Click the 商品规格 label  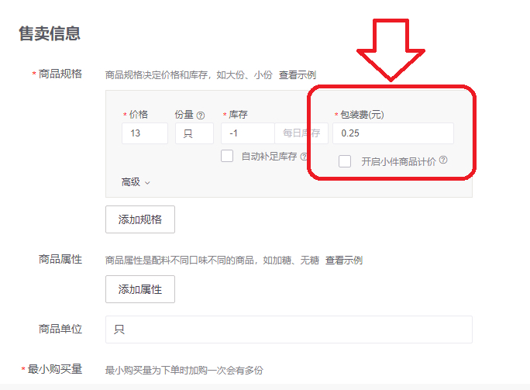coord(60,74)
